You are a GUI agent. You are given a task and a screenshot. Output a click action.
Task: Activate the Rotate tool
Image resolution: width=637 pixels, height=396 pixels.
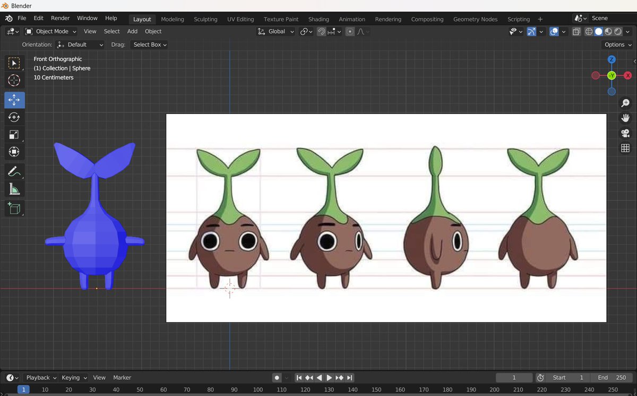point(14,117)
